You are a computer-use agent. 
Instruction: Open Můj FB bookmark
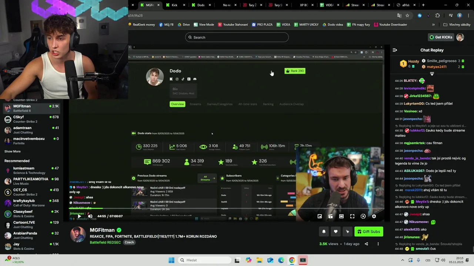pos(166,25)
